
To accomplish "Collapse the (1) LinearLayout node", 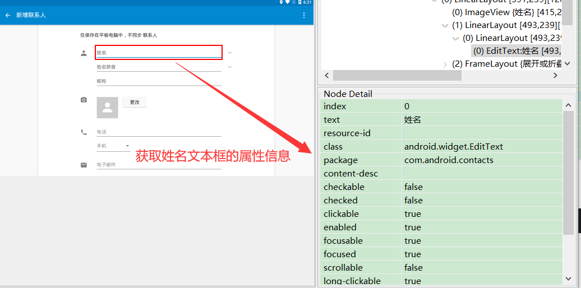I will tap(445, 26).
